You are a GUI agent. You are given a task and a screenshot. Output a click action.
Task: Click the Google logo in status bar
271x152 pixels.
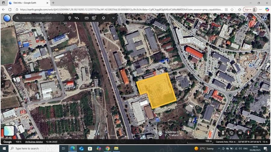tap(8, 142)
